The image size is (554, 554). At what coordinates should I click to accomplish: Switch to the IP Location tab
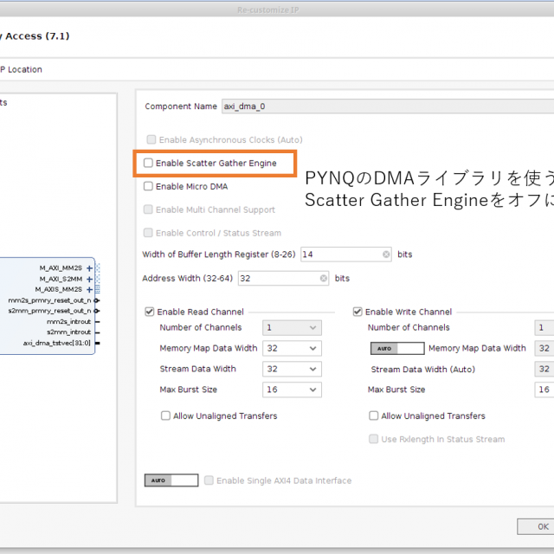pos(21,69)
